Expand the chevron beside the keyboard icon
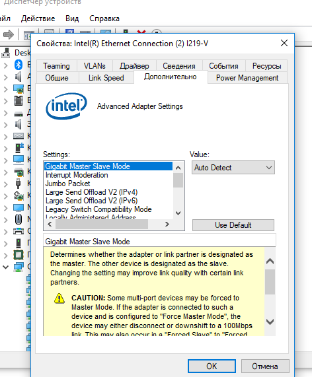This screenshot has width=312, height=377. tap(6, 137)
